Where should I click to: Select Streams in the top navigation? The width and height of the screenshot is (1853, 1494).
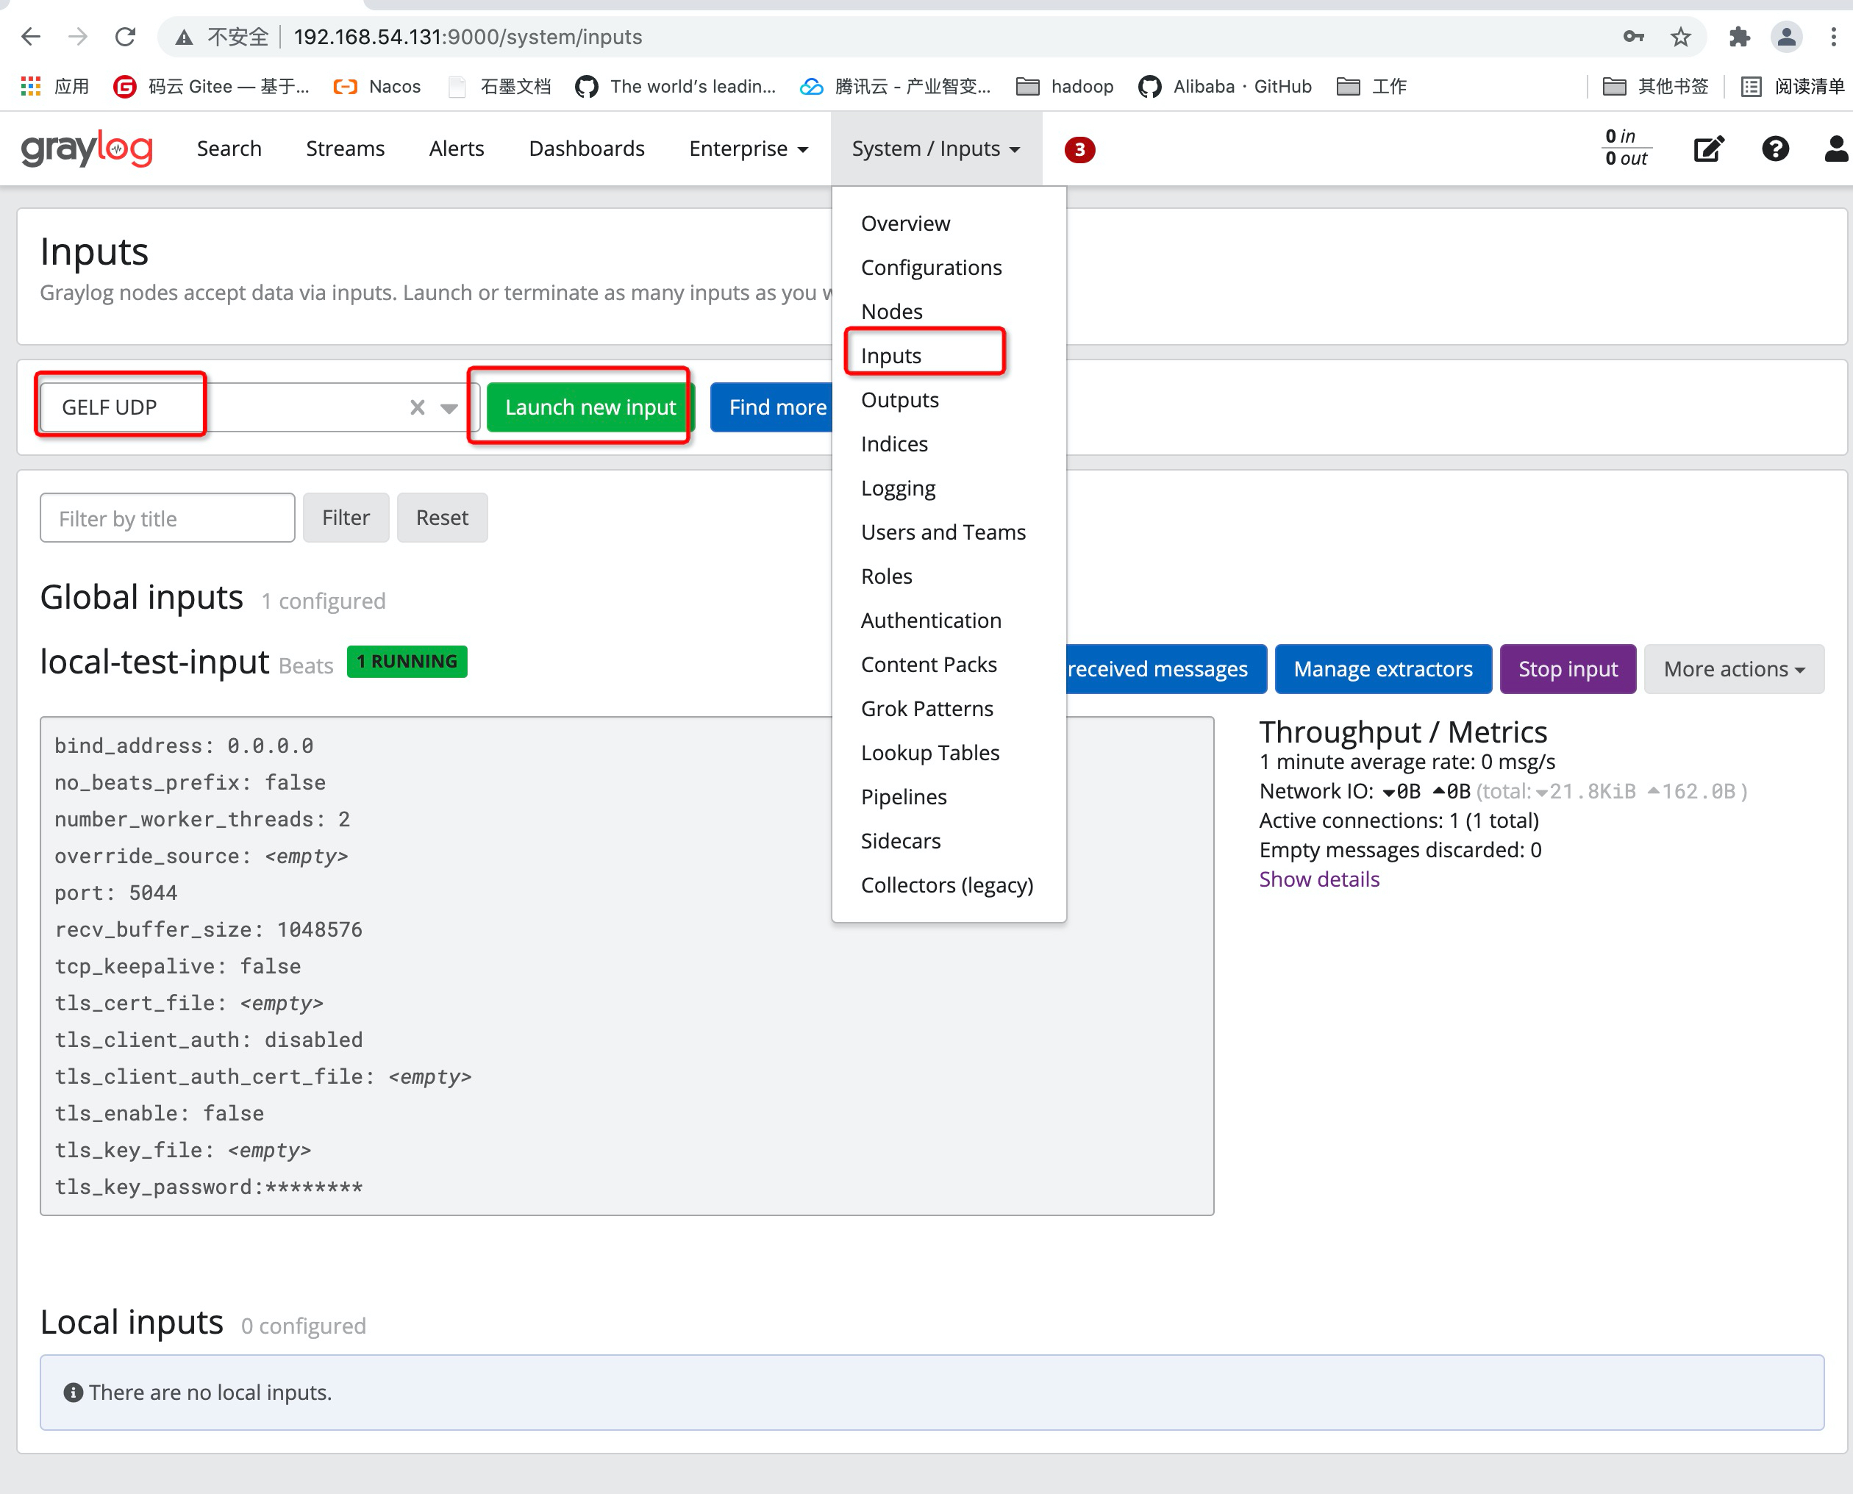click(x=344, y=148)
